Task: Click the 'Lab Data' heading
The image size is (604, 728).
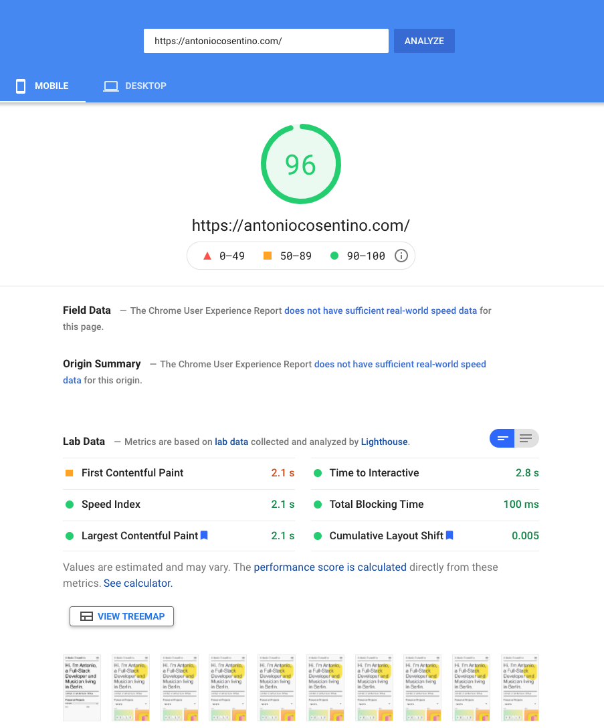Action: point(84,442)
